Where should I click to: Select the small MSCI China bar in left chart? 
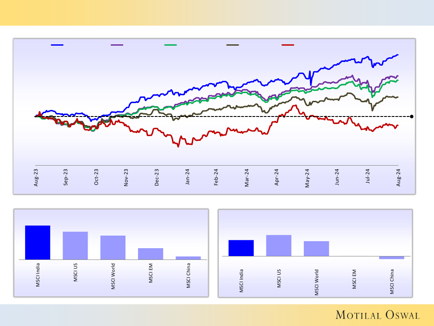click(188, 258)
